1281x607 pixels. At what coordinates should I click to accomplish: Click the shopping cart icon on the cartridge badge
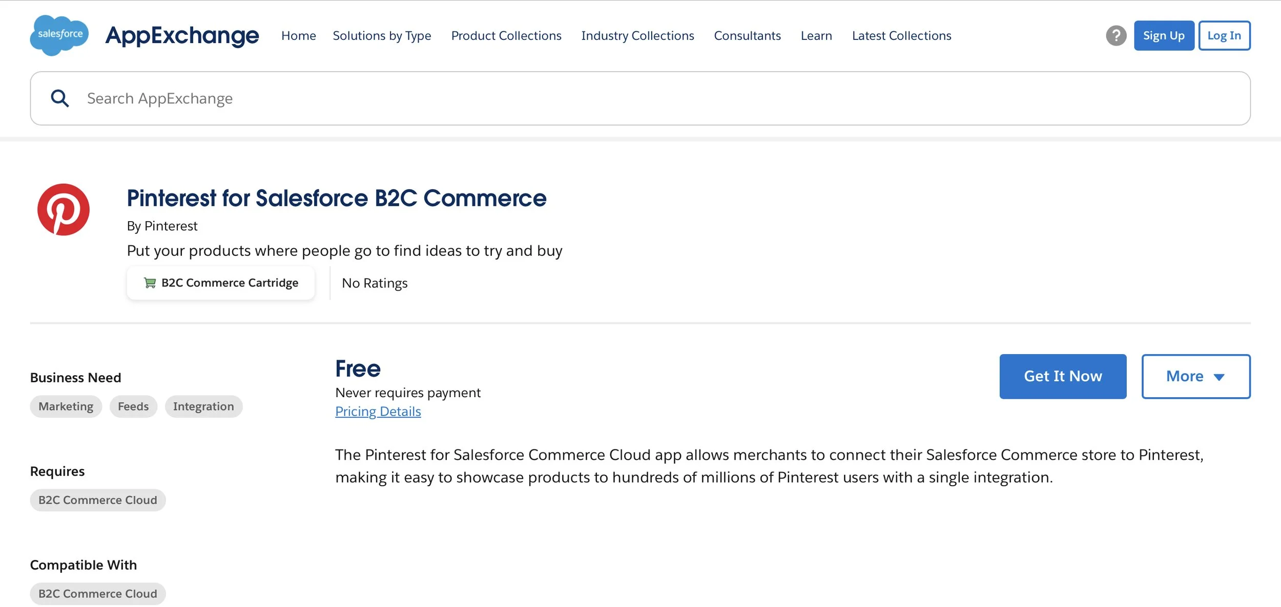[150, 282]
